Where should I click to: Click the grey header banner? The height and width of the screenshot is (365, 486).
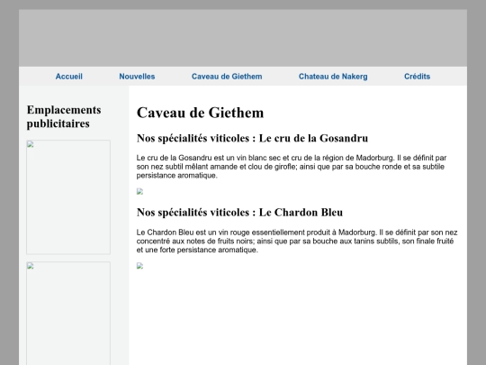click(243, 38)
